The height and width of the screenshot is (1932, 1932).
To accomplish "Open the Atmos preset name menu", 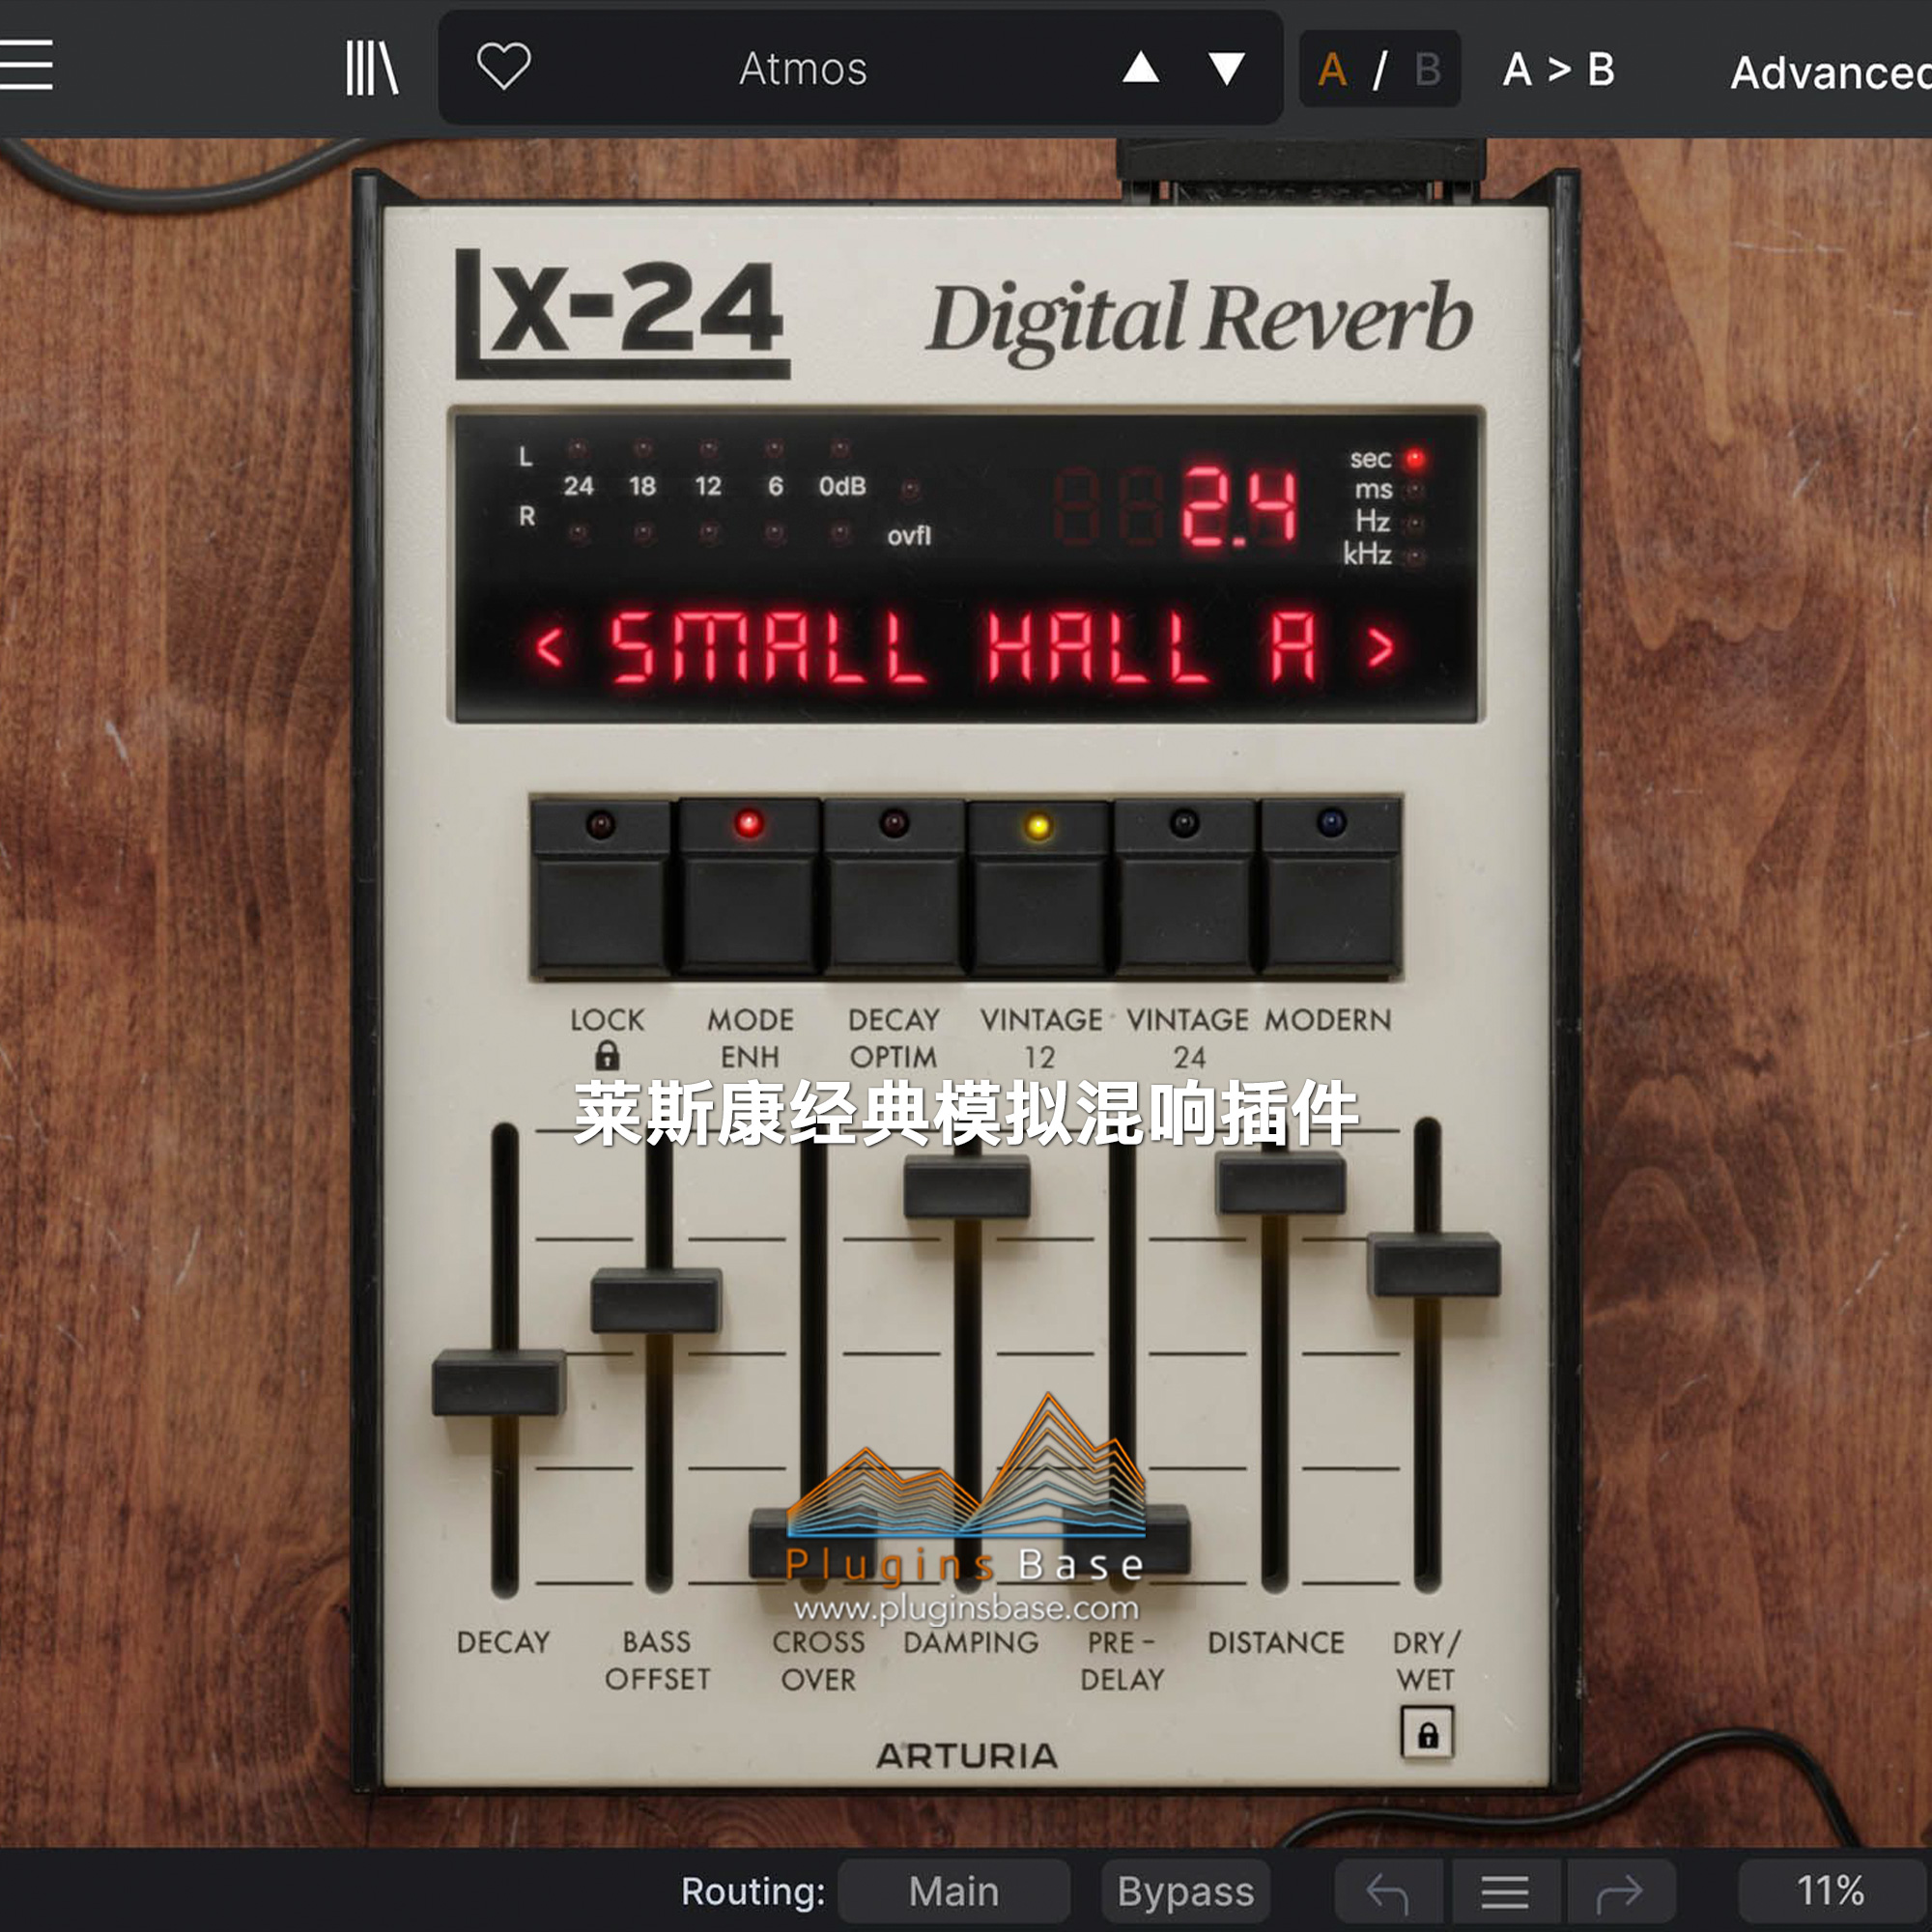I will coord(802,69).
